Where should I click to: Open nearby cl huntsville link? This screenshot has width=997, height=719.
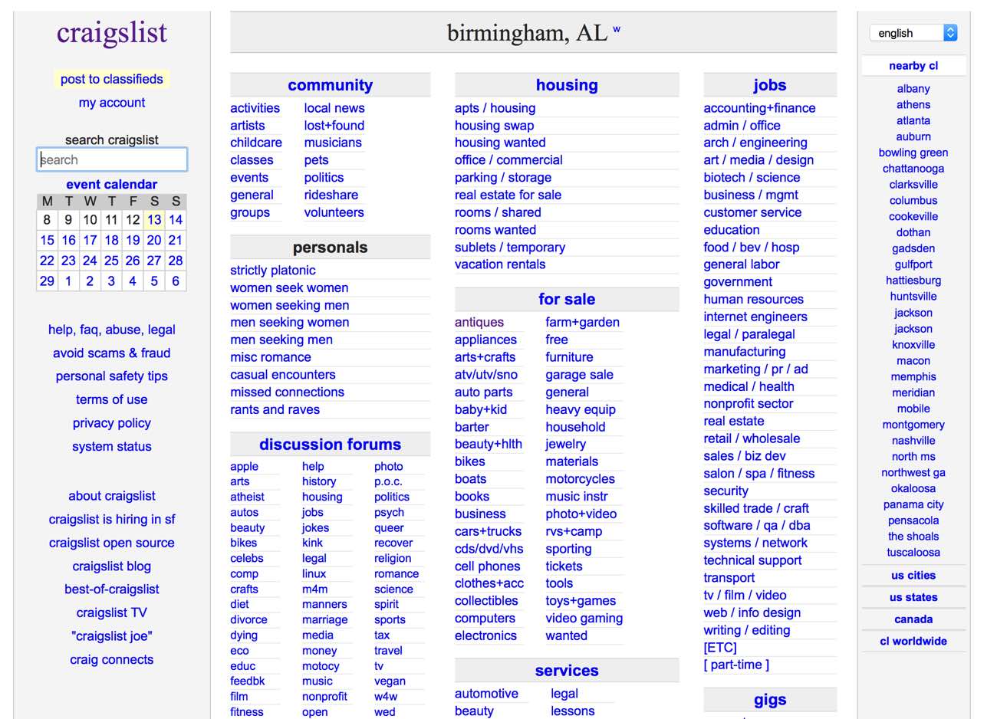click(x=913, y=297)
